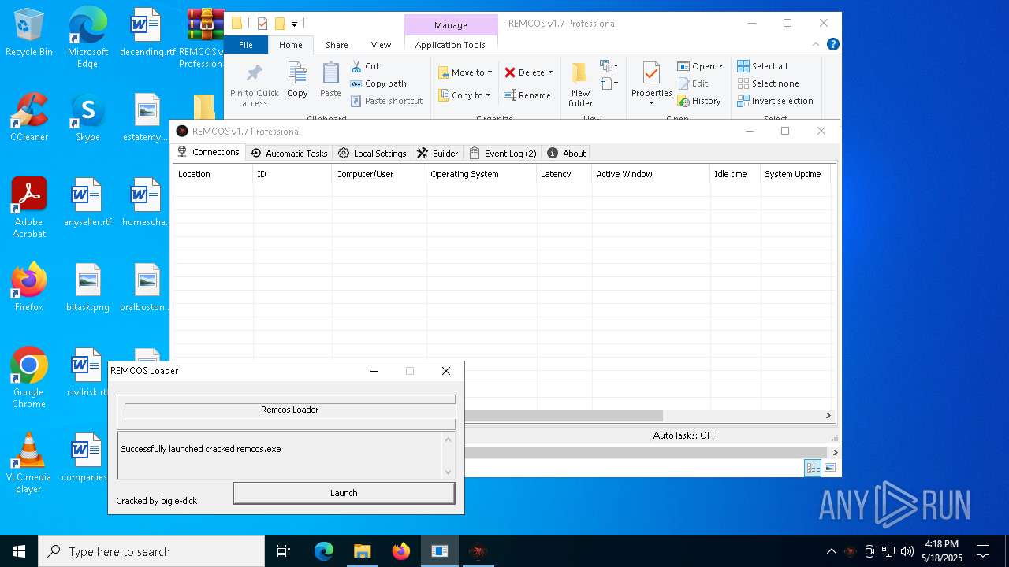Click the Rename icon
Screen dimensions: 1009x567
pyautogui.click(x=510, y=95)
